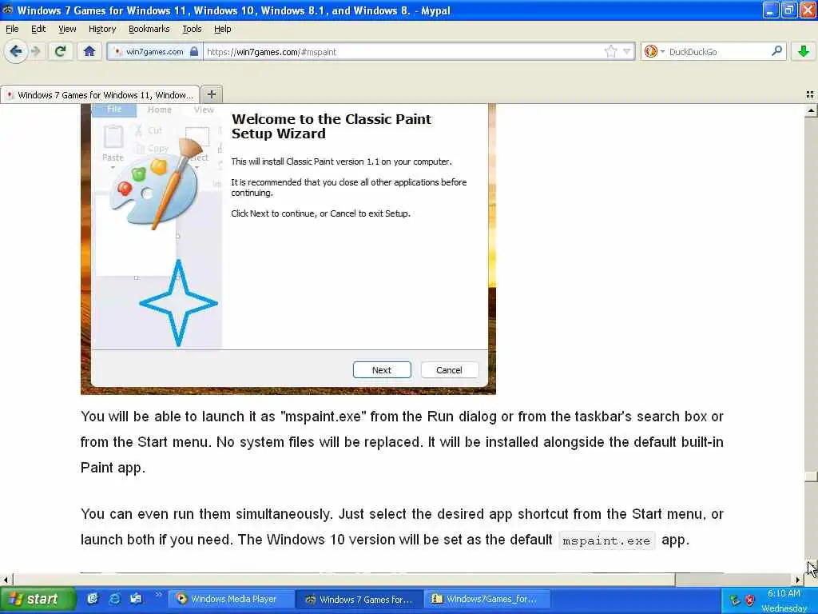The width and height of the screenshot is (818, 614).
Task: Open the Windows start button
Action: [38, 599]
